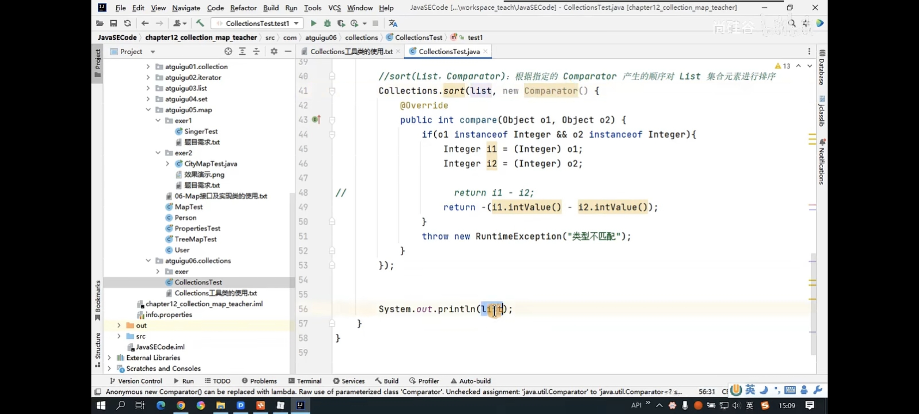Open the Problems tool window
The height and width of the screenshot is (414, 919).
[259, 381]
